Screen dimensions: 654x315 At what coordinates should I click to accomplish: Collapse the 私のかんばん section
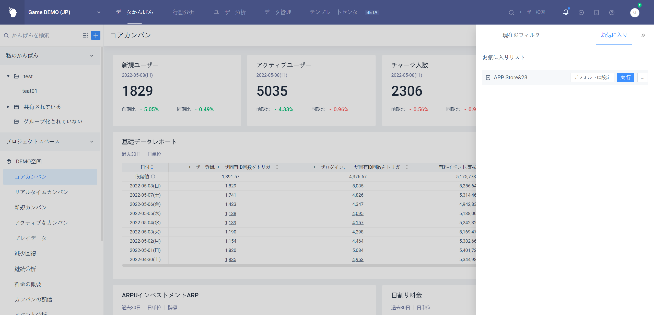pyautogui.click(x=91, y=56)
